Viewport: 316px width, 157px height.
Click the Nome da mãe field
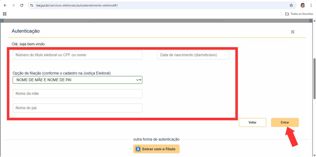(x=77, y=94)
